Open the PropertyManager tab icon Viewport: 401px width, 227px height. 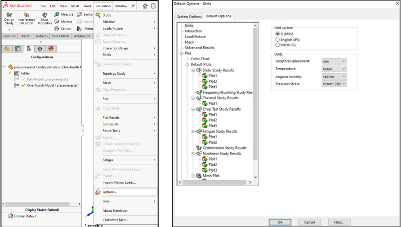[18, 49]
